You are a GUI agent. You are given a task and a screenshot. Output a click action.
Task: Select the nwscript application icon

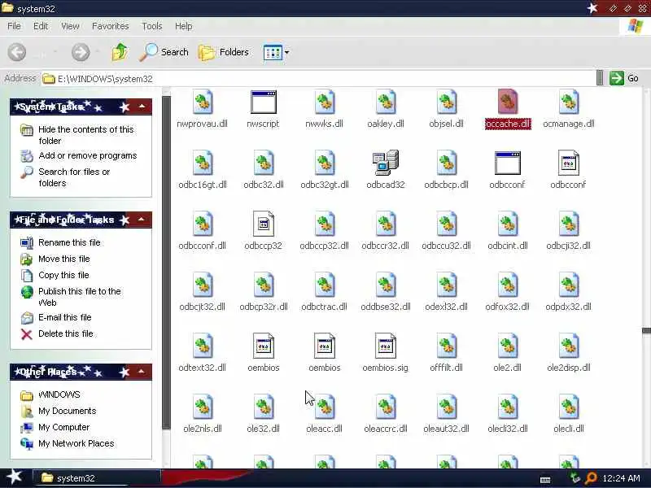263,102
